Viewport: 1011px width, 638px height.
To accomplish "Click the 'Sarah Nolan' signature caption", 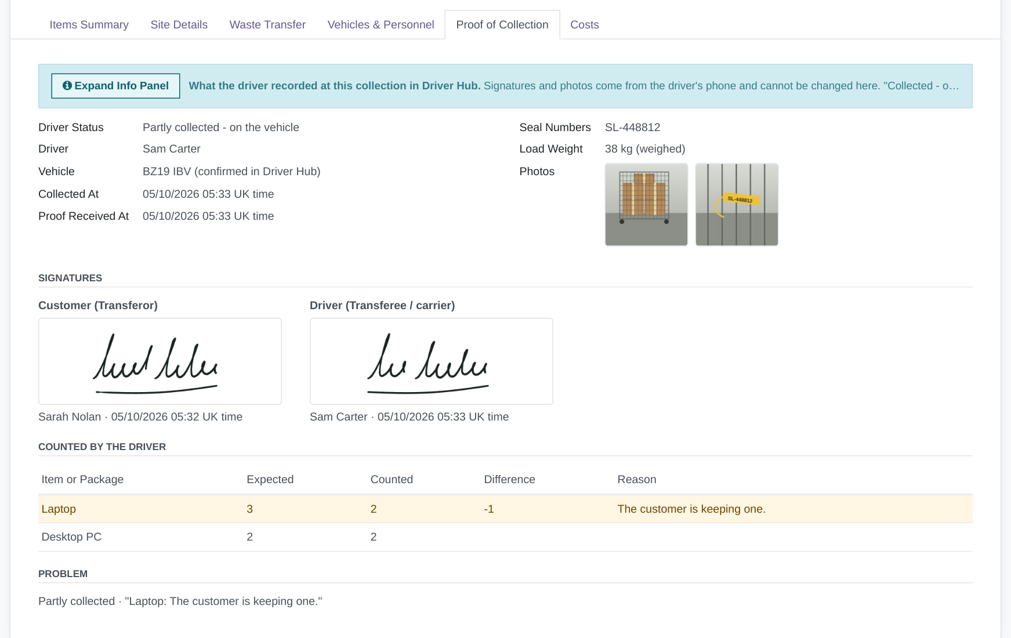I will click(x=140, y=417).
